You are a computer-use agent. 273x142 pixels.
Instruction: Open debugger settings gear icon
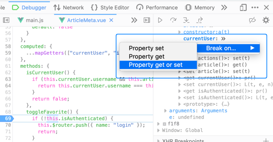(266, 20)
